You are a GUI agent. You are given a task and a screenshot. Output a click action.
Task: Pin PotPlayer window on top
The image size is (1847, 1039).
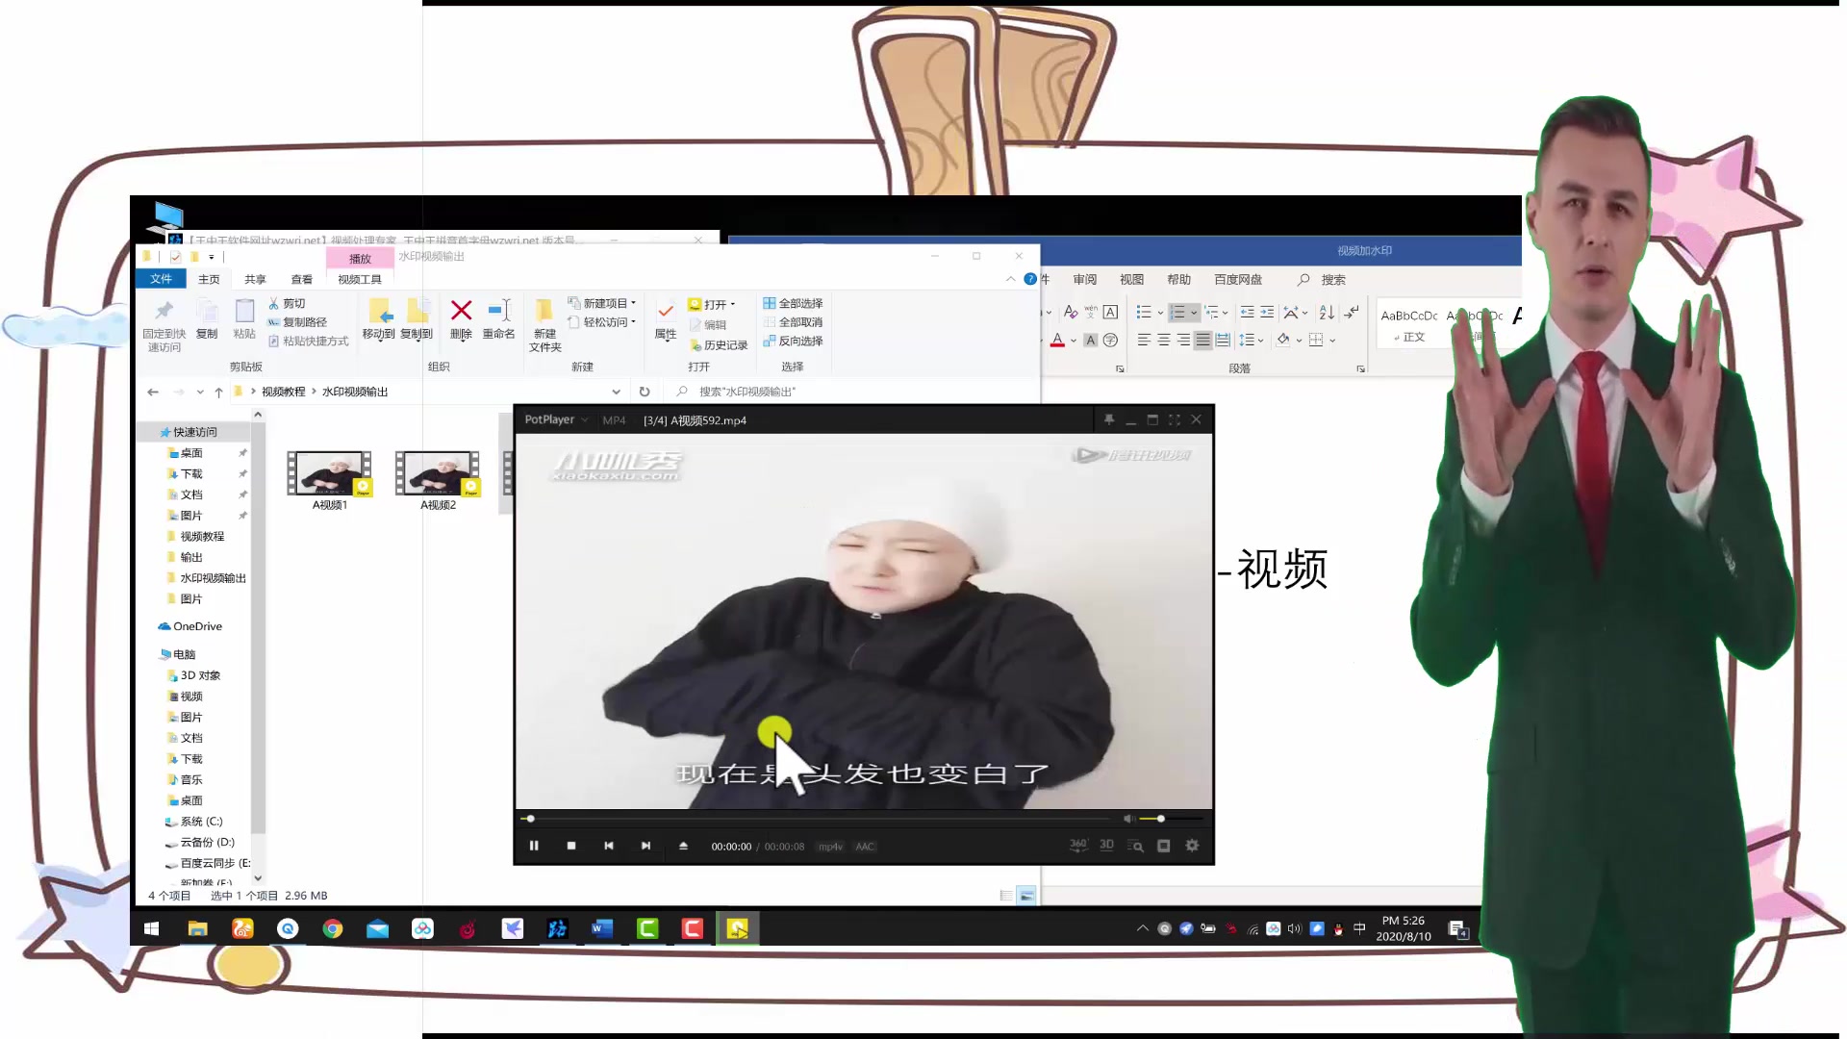1109,419
